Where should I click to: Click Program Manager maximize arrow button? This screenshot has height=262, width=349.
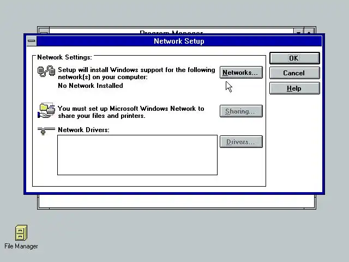[x=309, y=31]
